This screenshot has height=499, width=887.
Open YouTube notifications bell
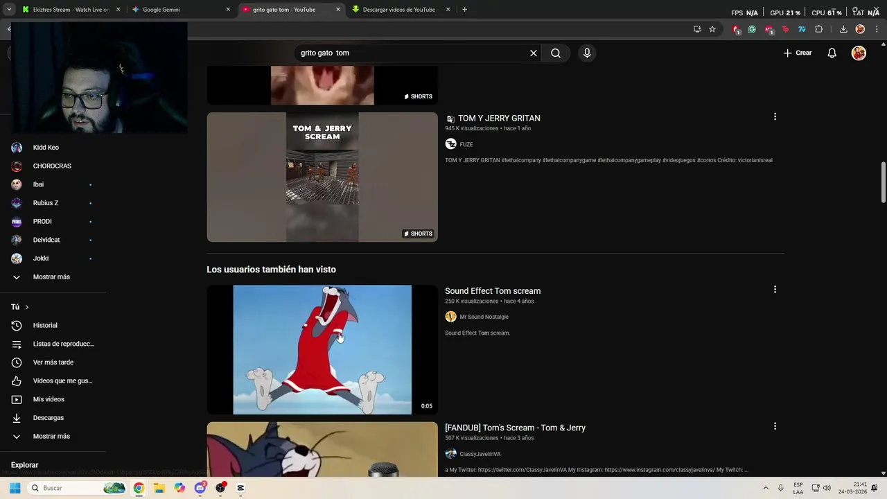pos(832,53)
